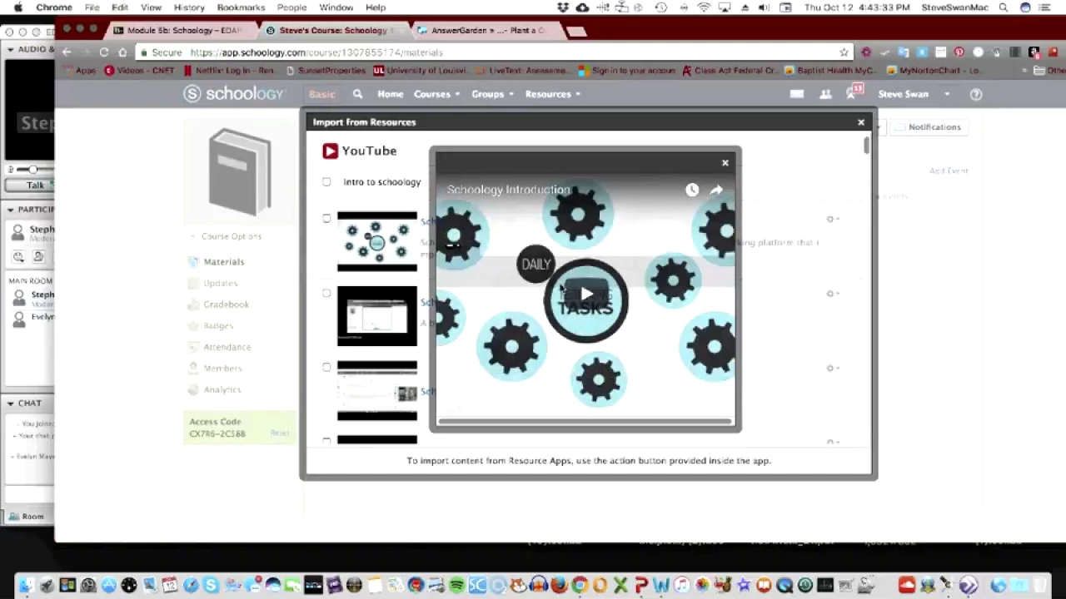The width and height of the screenshot is (1066, 599).
Task: Open Apps bookmark shortcut
Action: pyautogui.click(x=81, y=71)
